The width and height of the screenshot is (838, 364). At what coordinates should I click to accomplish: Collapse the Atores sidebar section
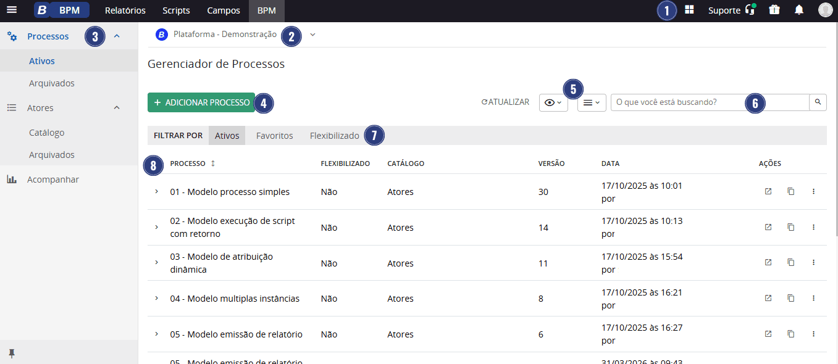(x=117, y=108)
